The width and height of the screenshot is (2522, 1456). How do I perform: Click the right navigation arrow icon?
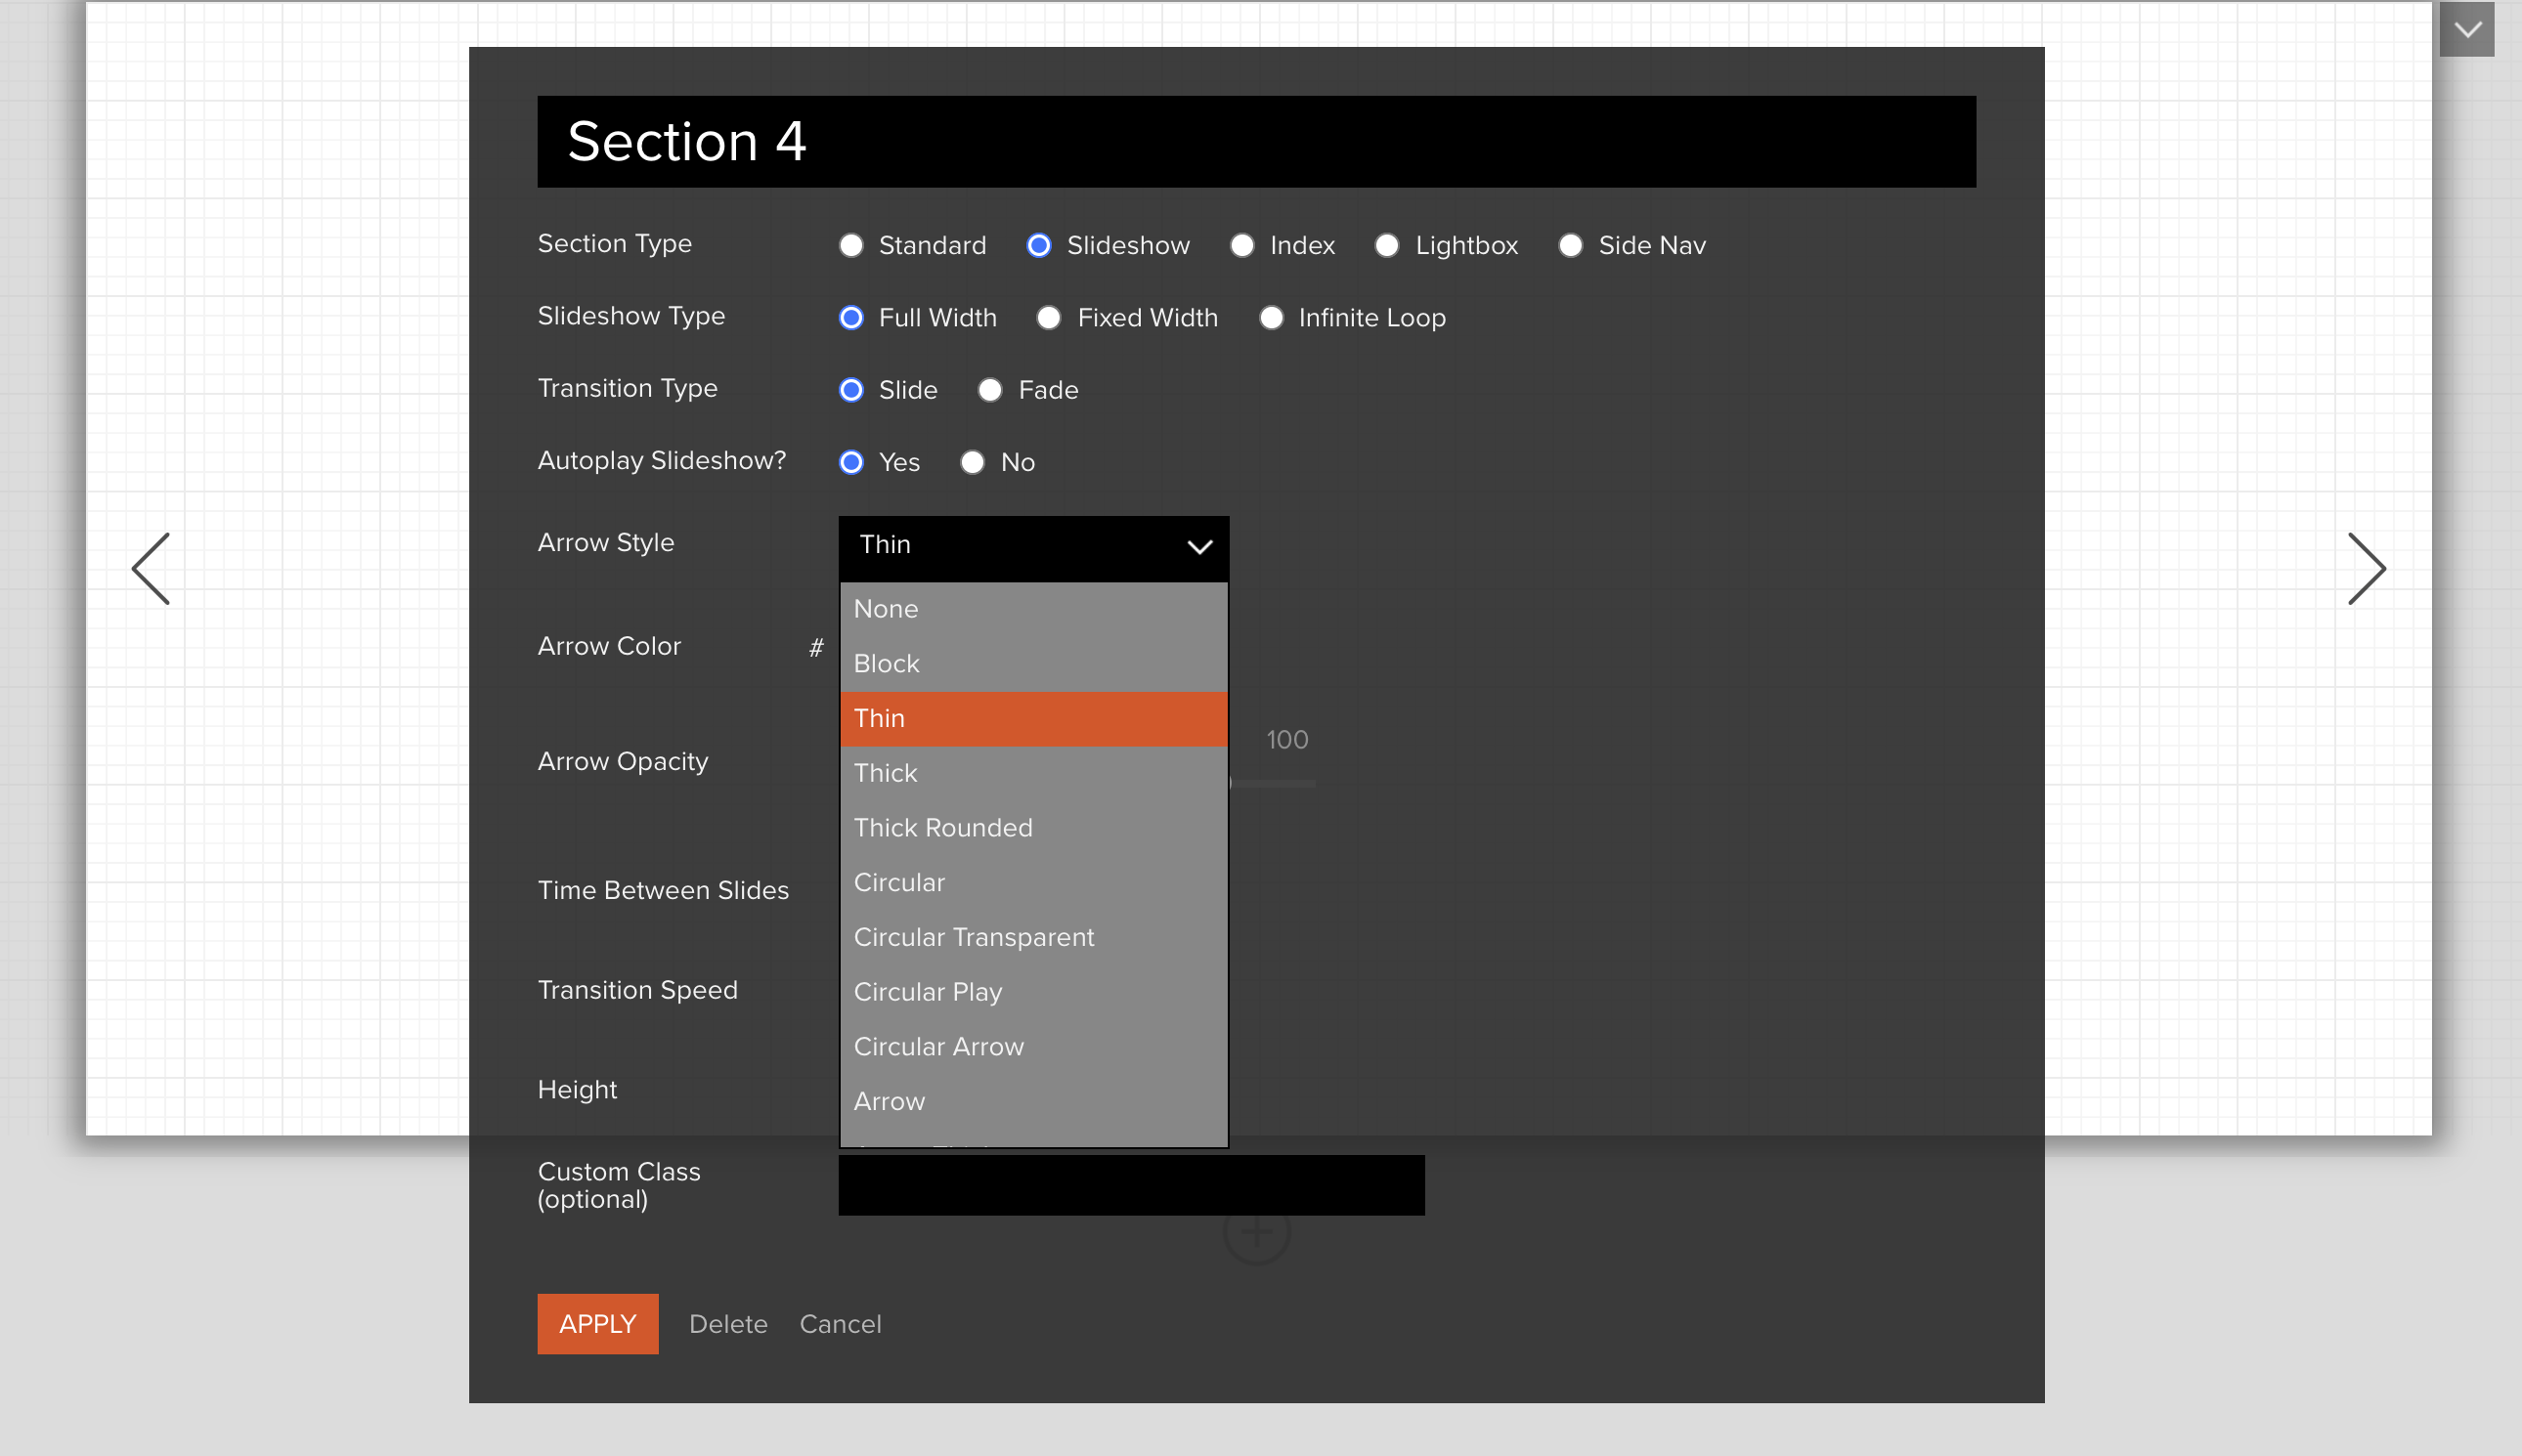pos(2366,565)
